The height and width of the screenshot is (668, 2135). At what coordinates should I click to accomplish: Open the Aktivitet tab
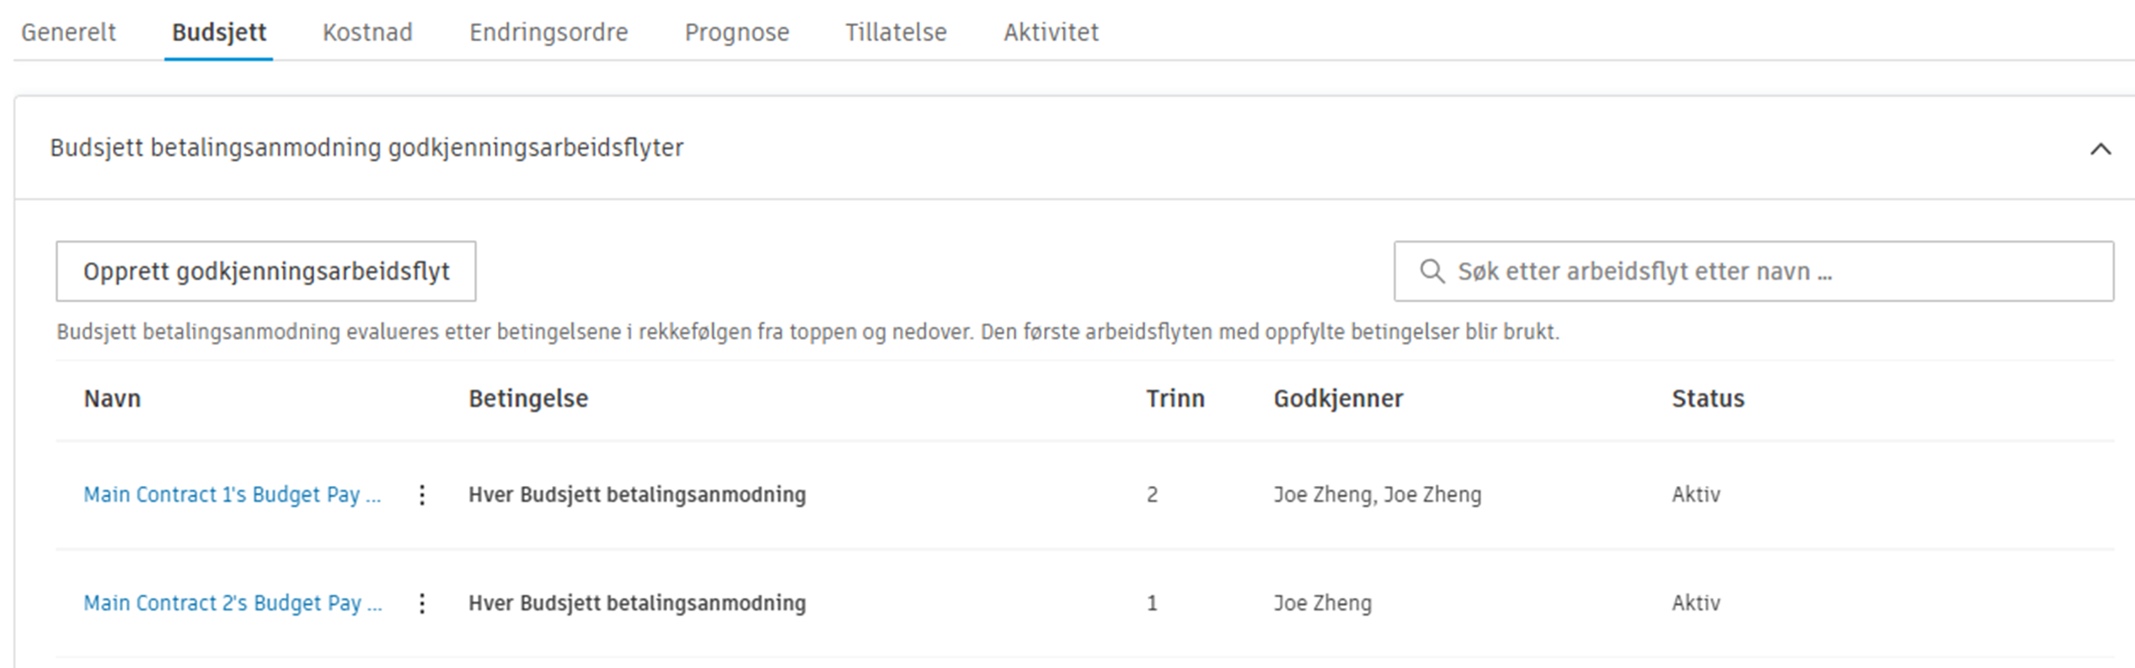pos(1051,32)
